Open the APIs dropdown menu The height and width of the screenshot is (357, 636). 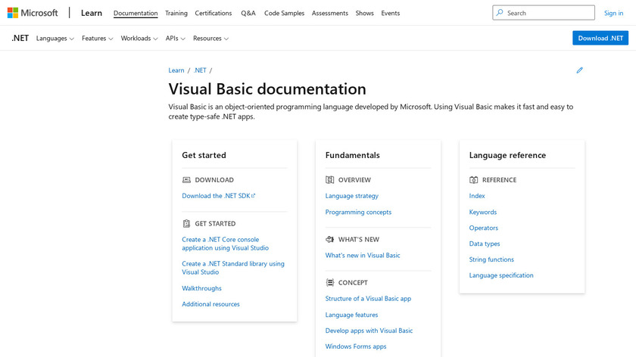tap(175, 39)
